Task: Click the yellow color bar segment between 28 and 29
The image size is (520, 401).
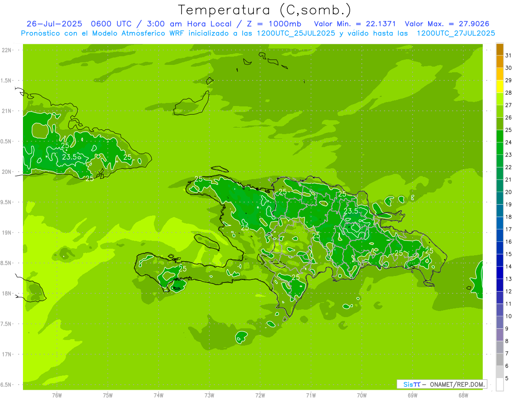Action: click(x=500, y=87)
